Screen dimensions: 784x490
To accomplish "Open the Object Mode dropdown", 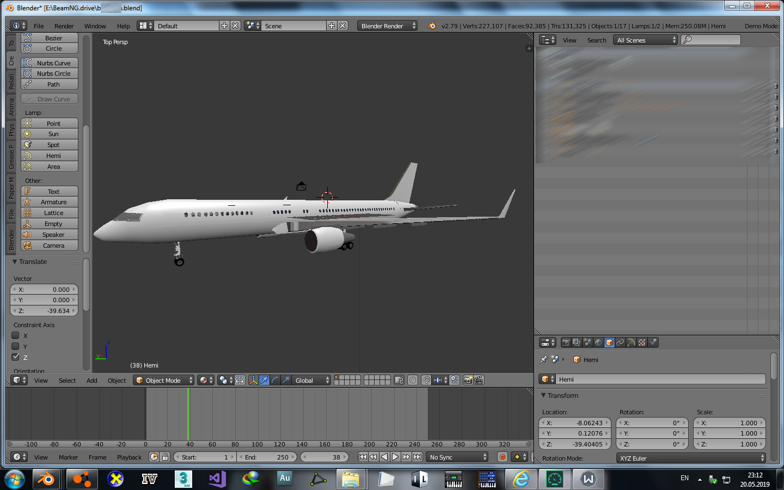I will pyautogui.click(x=163, y=380).
